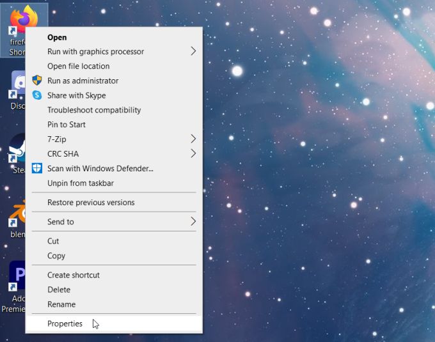The image size is (435, 342).
Task: Expand the 7-Zip submenu arrow
Action: 193,139
